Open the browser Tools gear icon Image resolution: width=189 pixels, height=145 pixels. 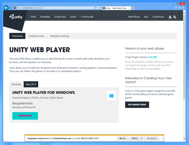click(183, 8)
